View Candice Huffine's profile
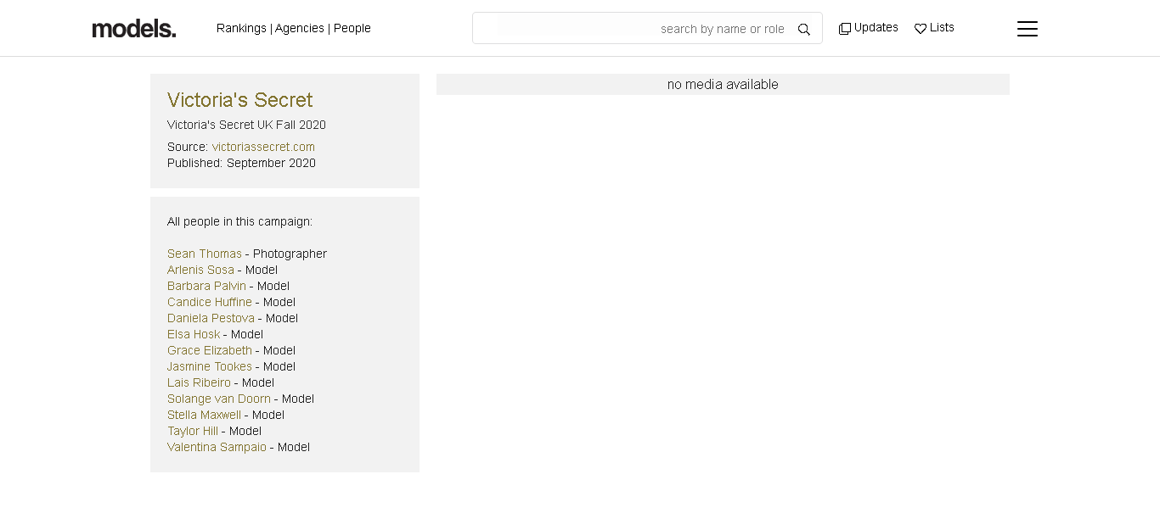 (x=209, y=302)
